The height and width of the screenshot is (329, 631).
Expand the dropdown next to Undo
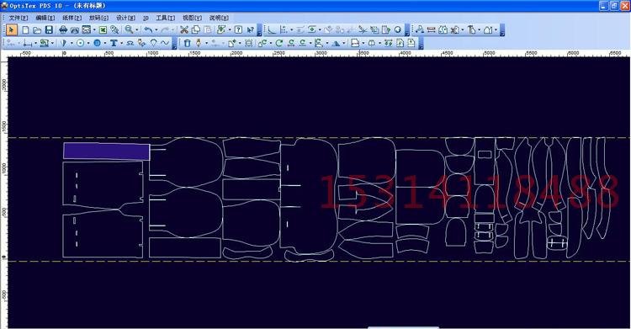156,29
